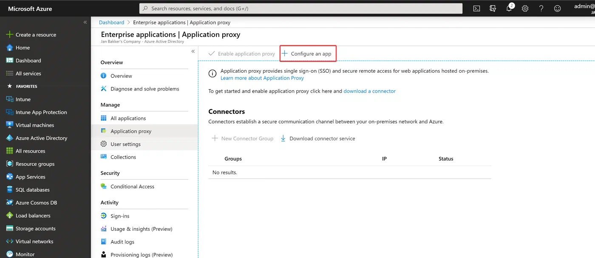The height and width of the screenshot is (258, 595).
Task: Click the Storage accounts icon
Action: tap(9, 229)
